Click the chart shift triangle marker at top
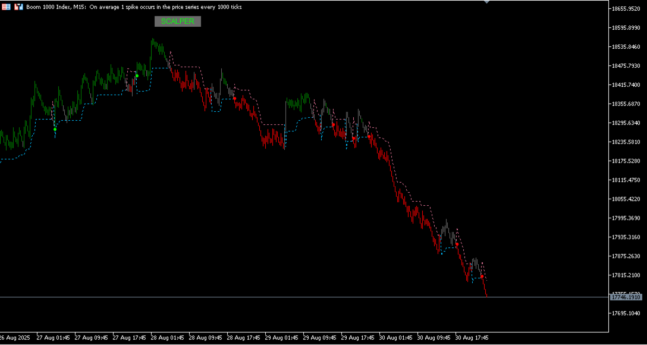This screenshot has height=345, width=647. (x=487, y=2)
